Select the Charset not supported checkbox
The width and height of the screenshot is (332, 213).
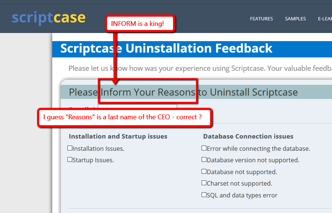pos(204,183)
